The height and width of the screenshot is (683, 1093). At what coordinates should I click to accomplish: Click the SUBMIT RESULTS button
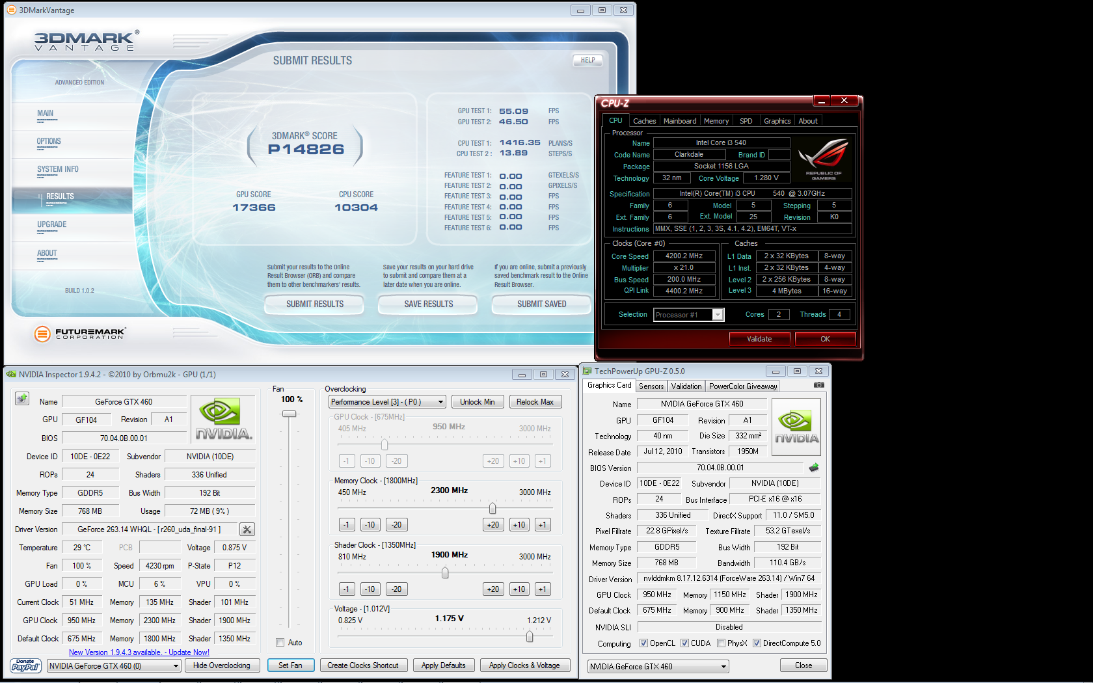click(x=315, y=304)
